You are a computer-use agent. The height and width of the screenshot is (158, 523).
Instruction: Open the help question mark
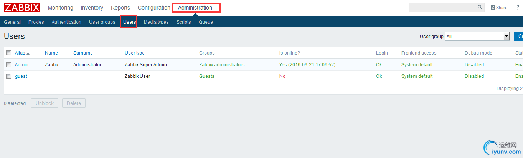(x=518, y=7)
